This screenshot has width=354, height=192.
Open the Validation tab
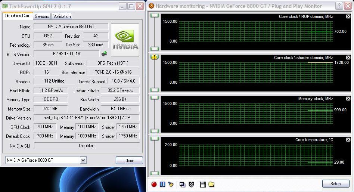[x=62, y=16]
